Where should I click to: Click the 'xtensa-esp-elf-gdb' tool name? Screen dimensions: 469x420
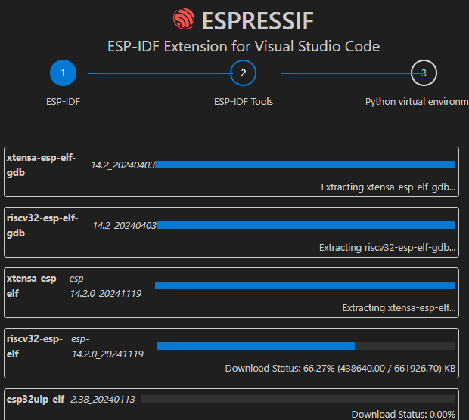(x=42, y=165)
